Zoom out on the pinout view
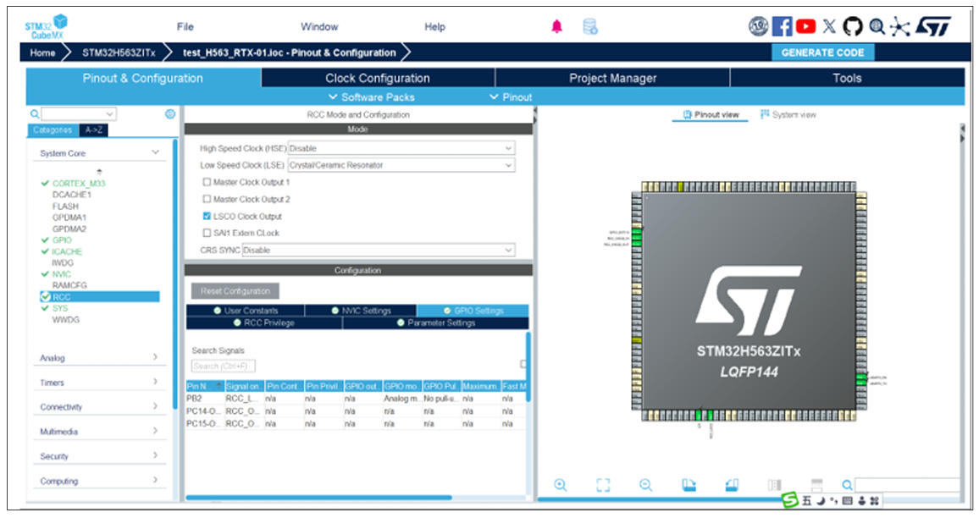Viewport: 979px width, 518px height. pos(646,485)
